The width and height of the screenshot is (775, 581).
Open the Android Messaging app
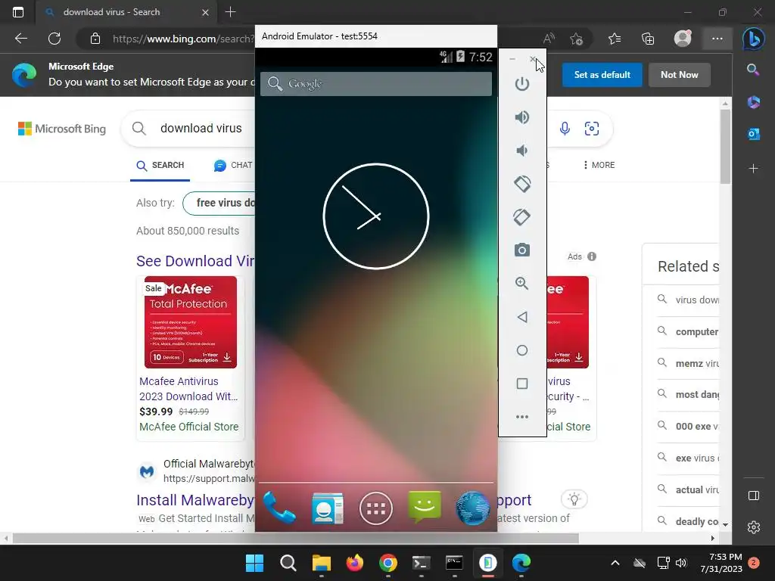coord(425,507)
